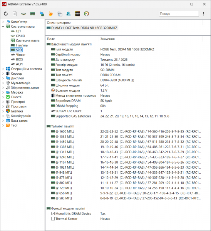Expand the Мережа tree node
This screenshot has height=231, width=211.
point(3,92)
